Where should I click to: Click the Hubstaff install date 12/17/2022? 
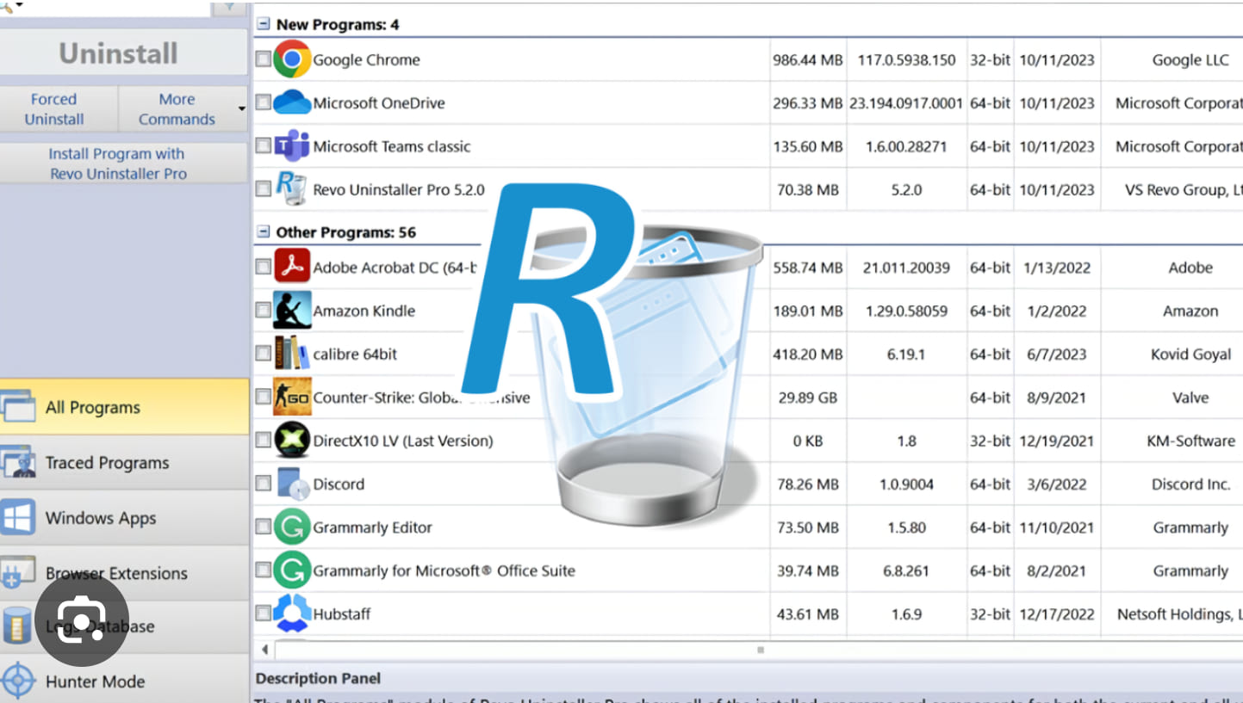[1056, 614]
